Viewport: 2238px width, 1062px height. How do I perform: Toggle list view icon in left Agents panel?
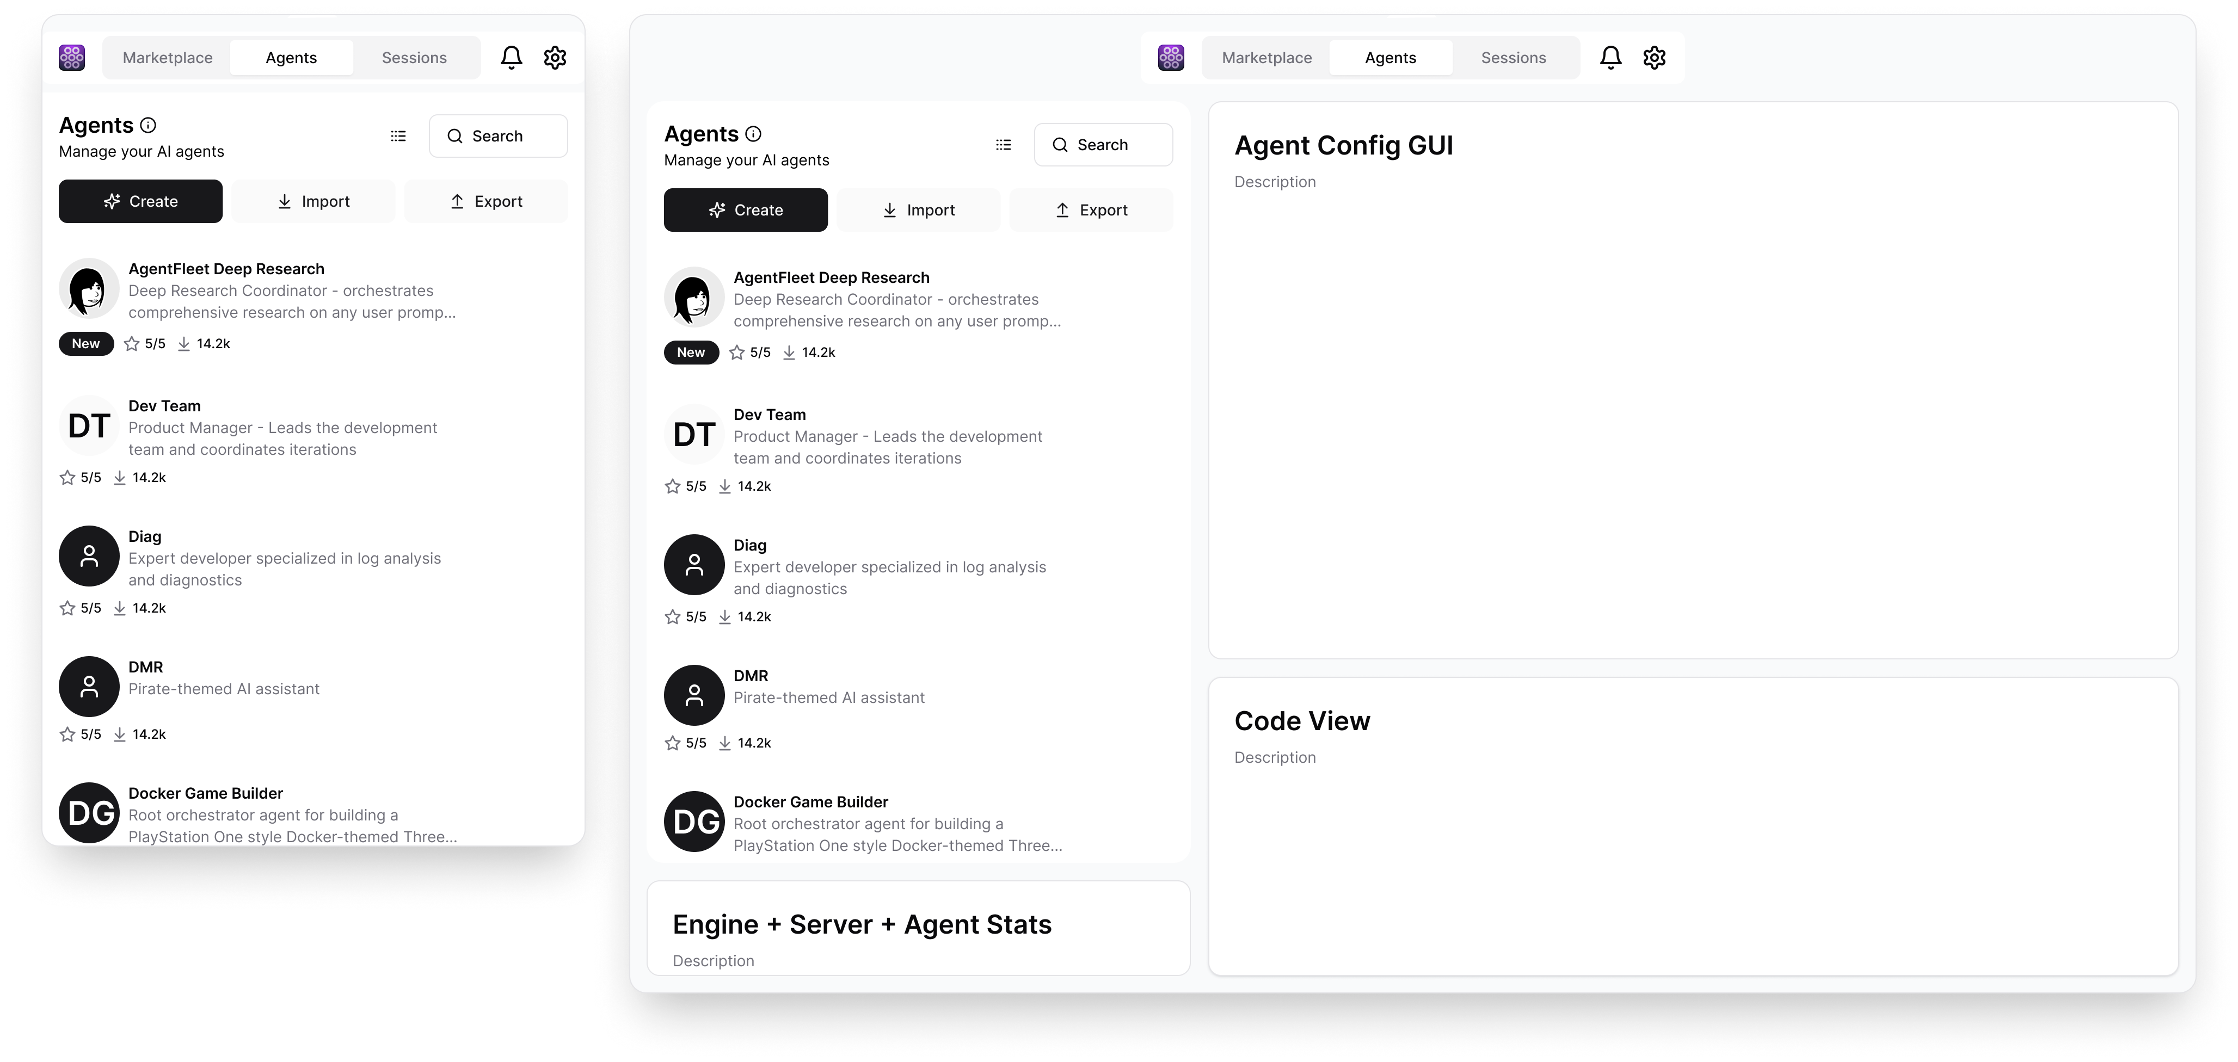(x=398, y=137)
